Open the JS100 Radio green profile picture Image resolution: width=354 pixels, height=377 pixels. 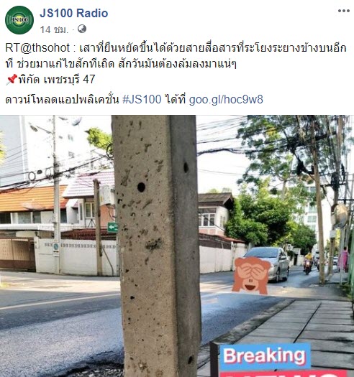(x=19, y=20)
